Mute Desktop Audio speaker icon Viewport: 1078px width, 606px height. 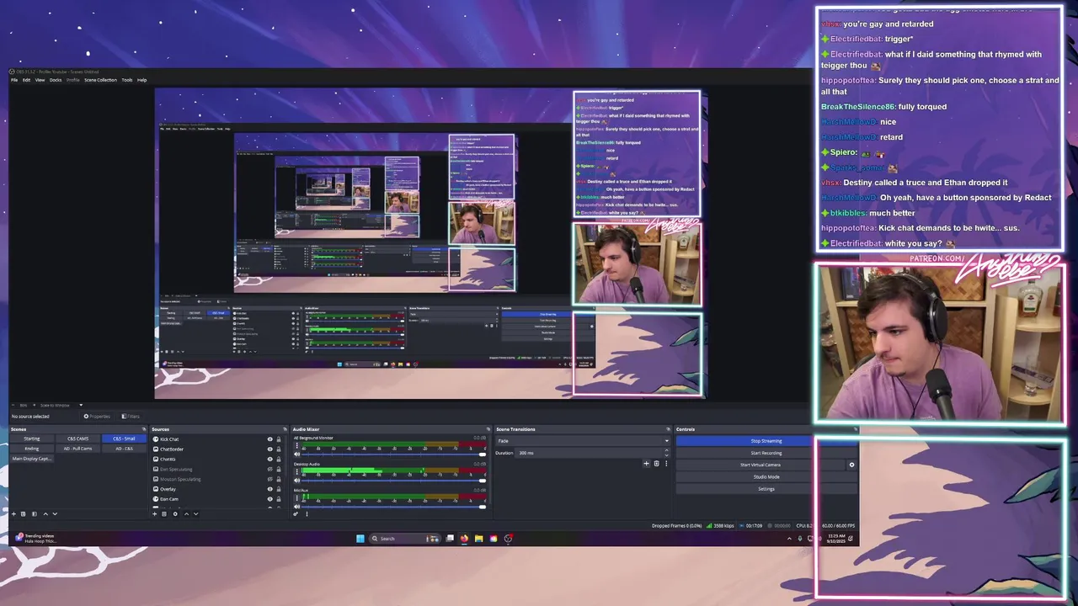coord(297,481)
